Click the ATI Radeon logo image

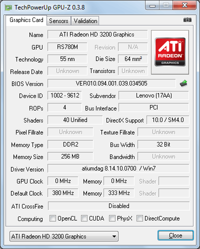(x=170, y=52)
